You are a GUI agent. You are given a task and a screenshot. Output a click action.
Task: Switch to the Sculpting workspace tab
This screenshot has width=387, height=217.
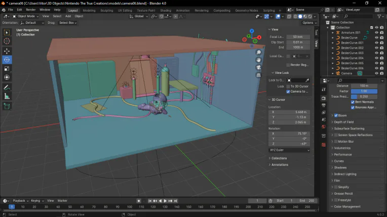106,10
